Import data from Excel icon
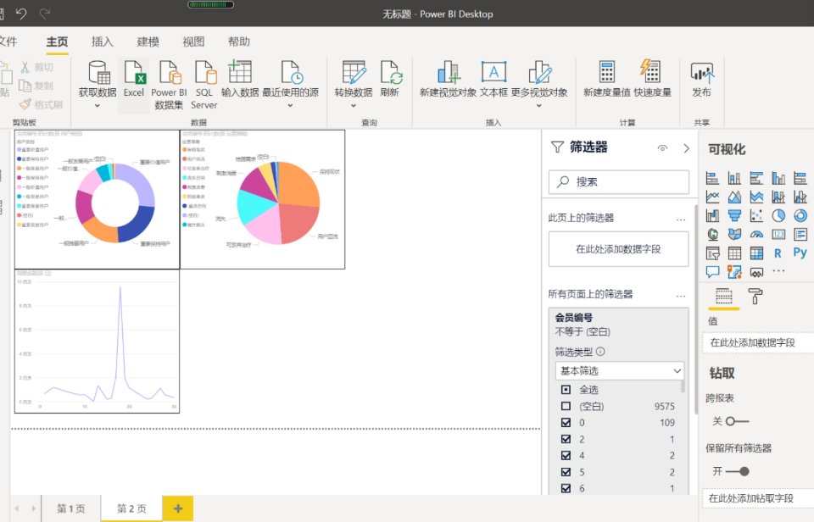This screenshot has width=814, height=522. point(134,72)
